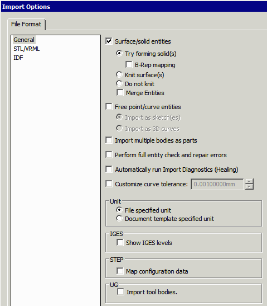Increase curve tolerance with up spinner arrow
Image resolution: width=267 pixels, height=306 pixels.
pyautogui.click(x=249, y=181)
